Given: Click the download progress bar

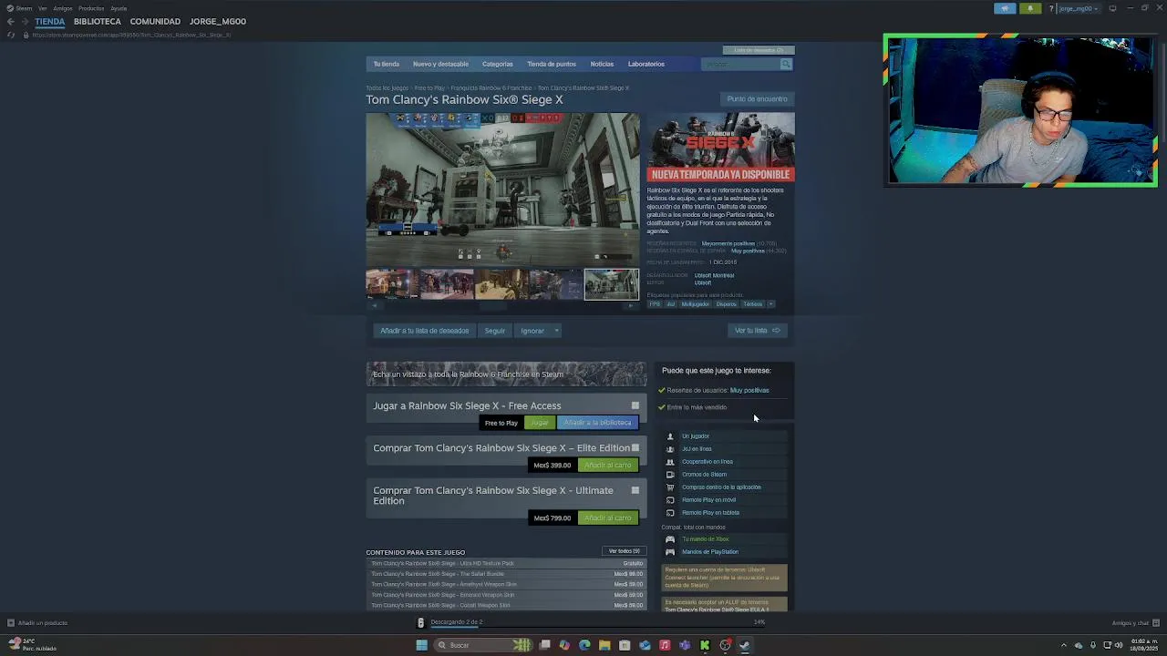Looking at the screenshot, I should click(x=597, y=627).
